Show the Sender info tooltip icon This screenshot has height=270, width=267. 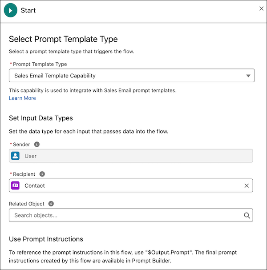(x=36, y=144)
